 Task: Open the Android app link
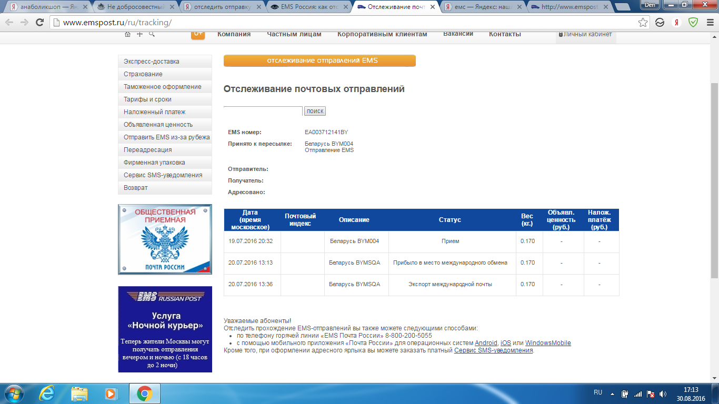486,343
